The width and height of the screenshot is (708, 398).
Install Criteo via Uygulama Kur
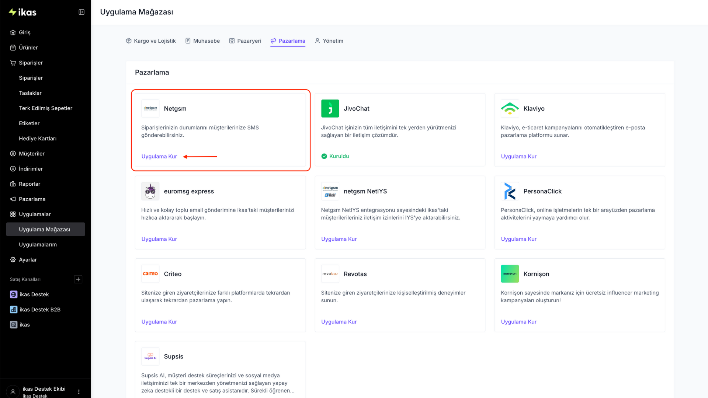click(159, 322)
